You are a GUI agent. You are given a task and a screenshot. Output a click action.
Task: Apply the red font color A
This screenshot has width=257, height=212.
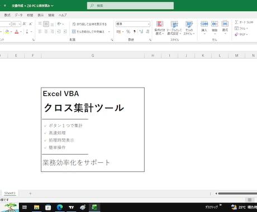click(17, 32)
